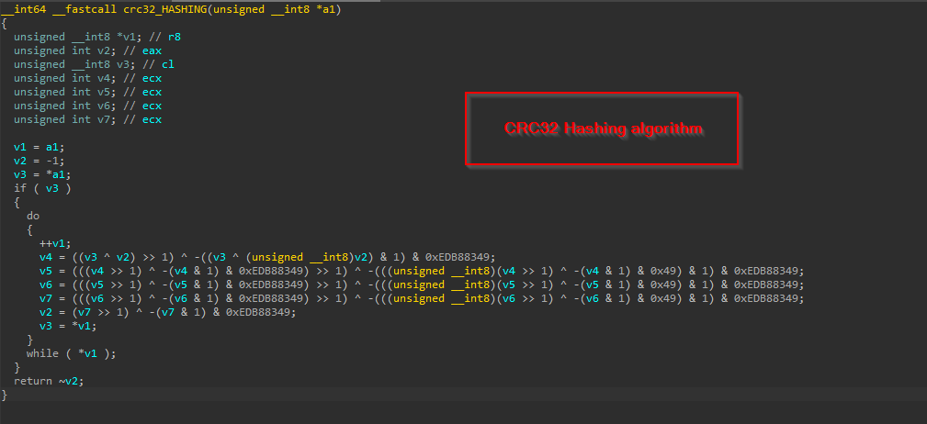Click the 'v3 = *a1;' statement
Viewport: 927px width, 424px height.
(42, 174)
